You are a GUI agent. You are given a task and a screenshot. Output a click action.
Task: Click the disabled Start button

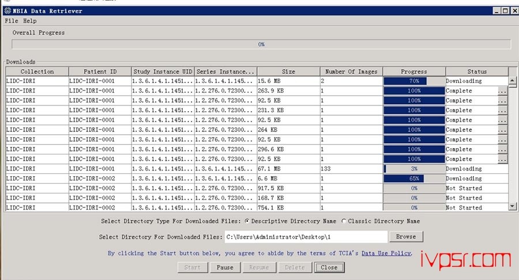click(x=193, y=267)
